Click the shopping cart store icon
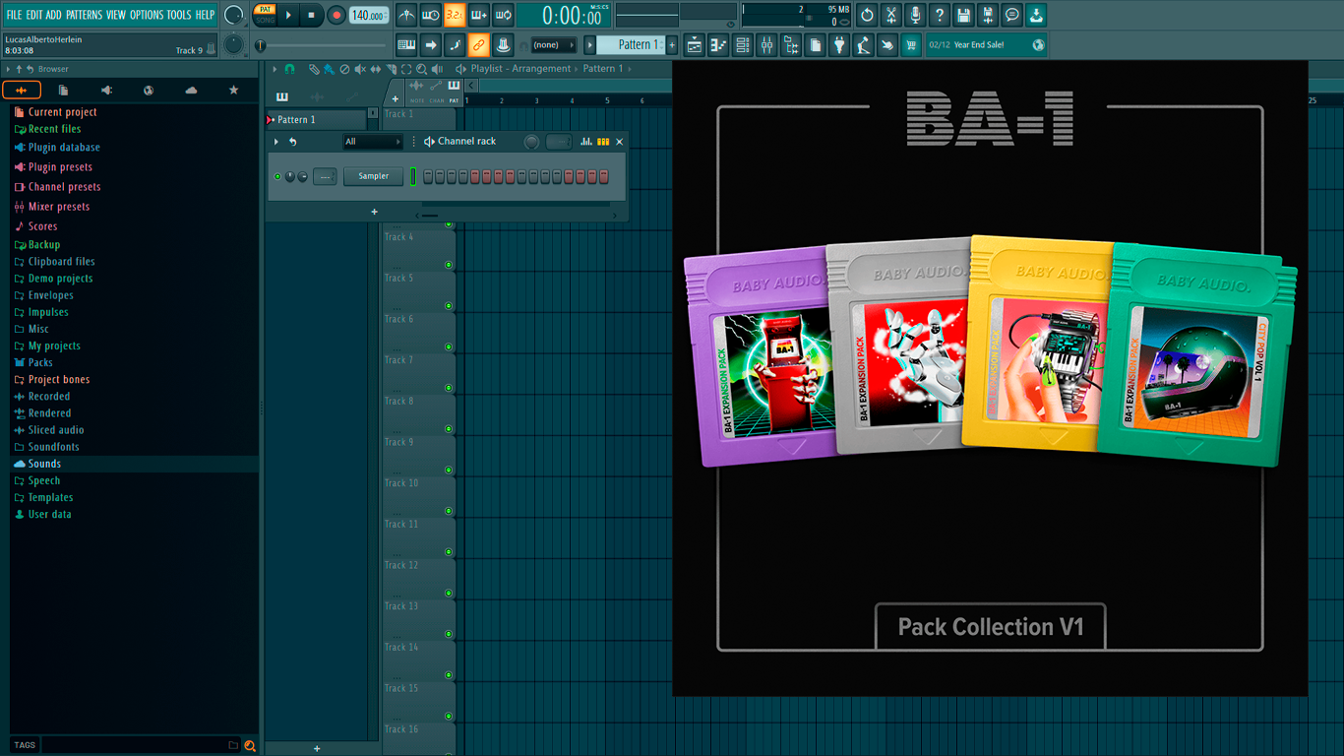 click(911, 44)
